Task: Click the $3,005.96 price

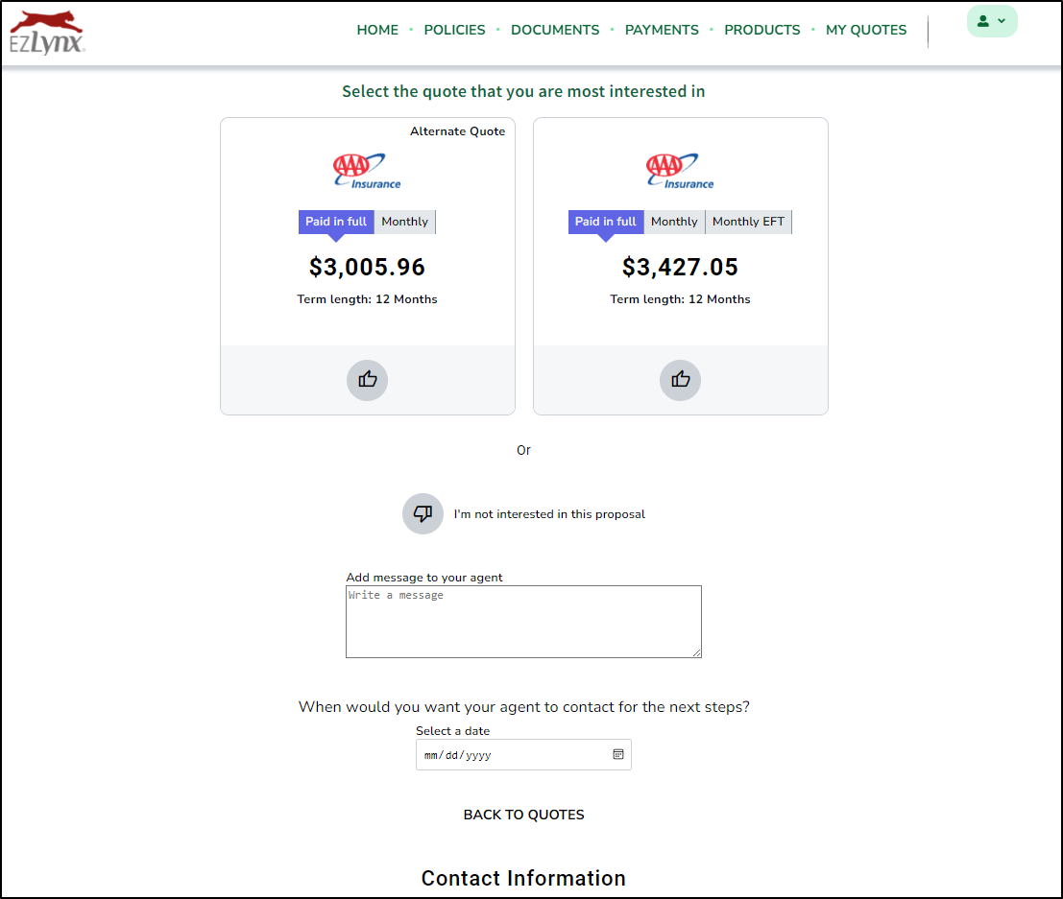Action: 367,267
